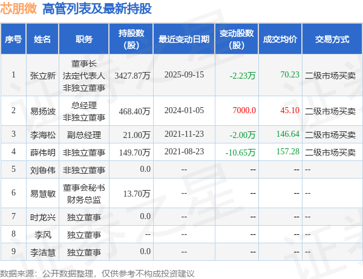363x279 pixels.
Task: Click the holding value 13.70万
Action: (137, 194)
